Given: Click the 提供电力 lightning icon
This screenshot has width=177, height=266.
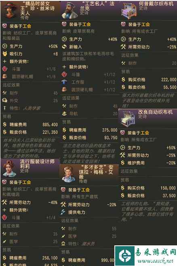Looking at the screenshot, I should pyautogui.click(x=63, y=212).
